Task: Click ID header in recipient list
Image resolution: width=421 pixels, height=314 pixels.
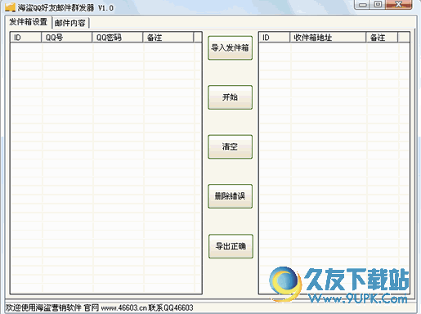Action: point(274,38)
